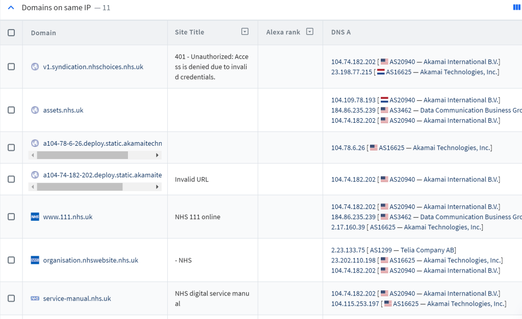This screenshot has height=319, width=522.
Task: Open the Alexa rank column dropdown
Action: pyautogui.click(x=309, y=32)
